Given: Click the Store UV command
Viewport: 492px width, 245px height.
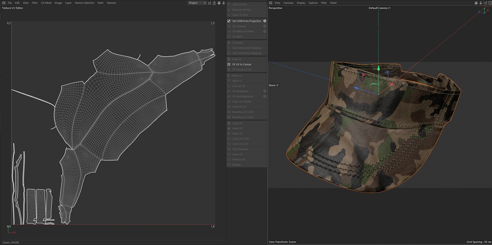Looking at the screenshot, I should [x=247, y=154].
